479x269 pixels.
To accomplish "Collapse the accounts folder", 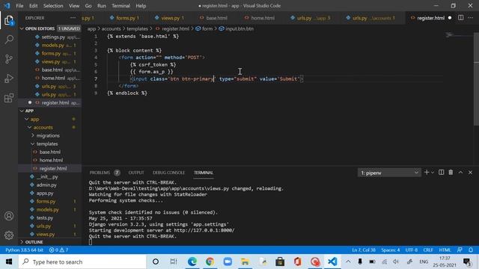I will 30,128.
